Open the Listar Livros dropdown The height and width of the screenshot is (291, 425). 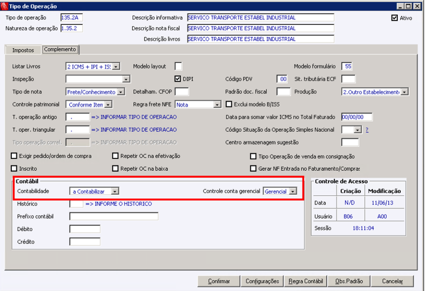(116, 67)
